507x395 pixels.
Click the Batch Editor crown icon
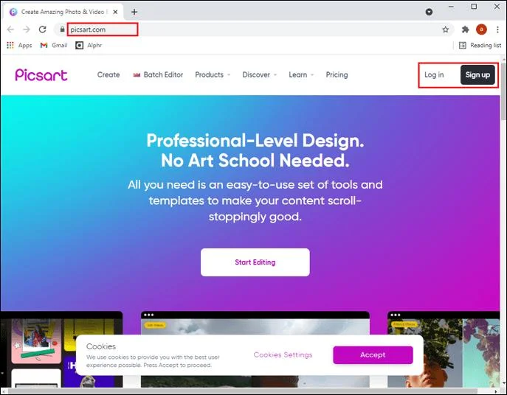(x=137, y=75)
